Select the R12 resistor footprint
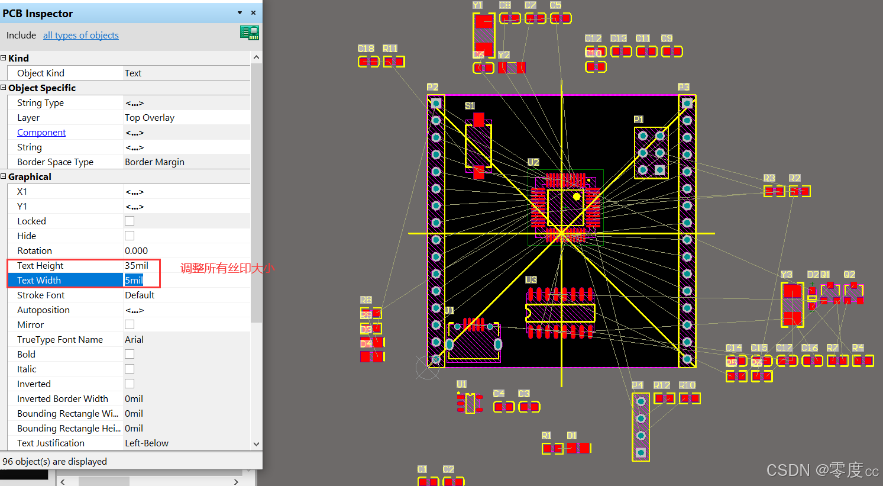Image resolution: width=883 pixels, height=486 pixels. point(665,398)
